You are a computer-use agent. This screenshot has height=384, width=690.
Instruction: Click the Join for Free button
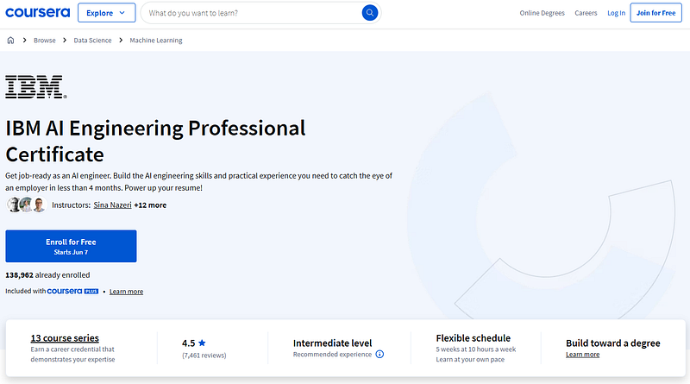coord(655,13)
